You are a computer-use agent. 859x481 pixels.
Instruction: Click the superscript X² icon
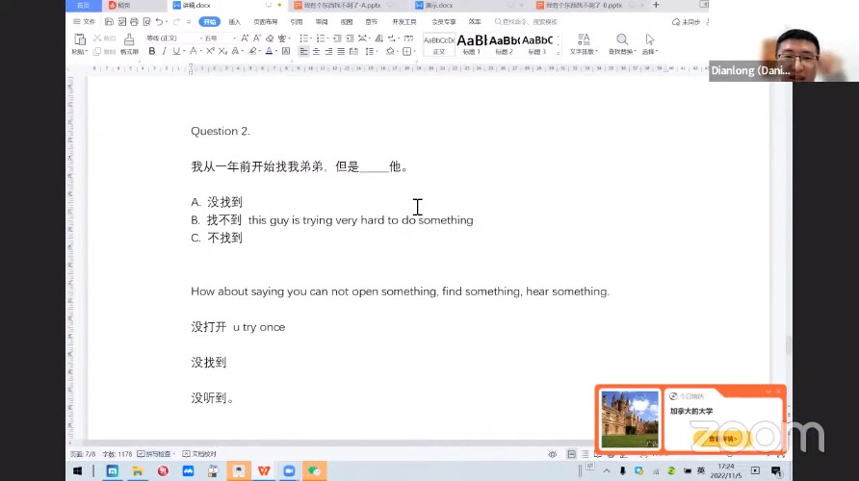(210, 51)
